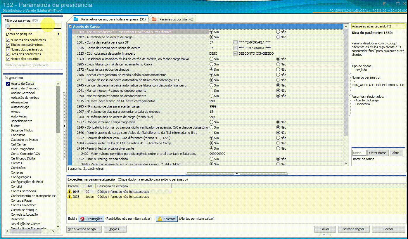
Task: Click parameter grid scroll-up arrow
Action: point(346,27)
